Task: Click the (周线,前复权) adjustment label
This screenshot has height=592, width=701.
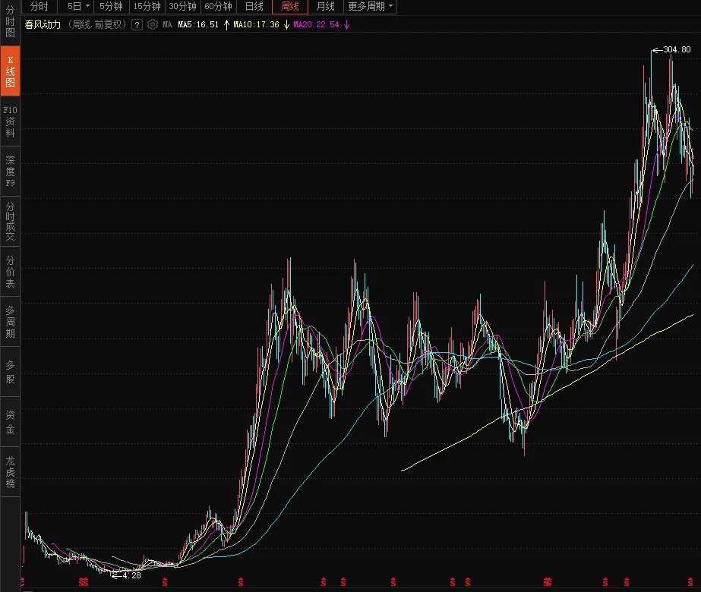Action: 96,24
